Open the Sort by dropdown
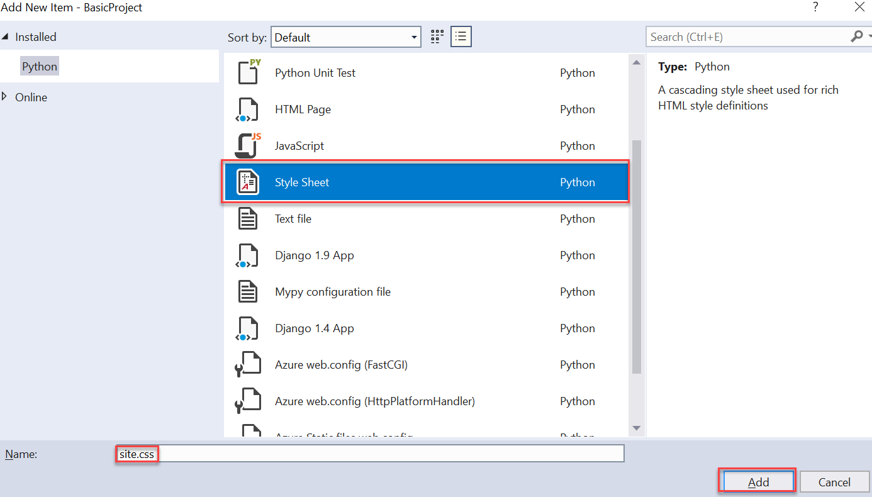 [345, 36]
